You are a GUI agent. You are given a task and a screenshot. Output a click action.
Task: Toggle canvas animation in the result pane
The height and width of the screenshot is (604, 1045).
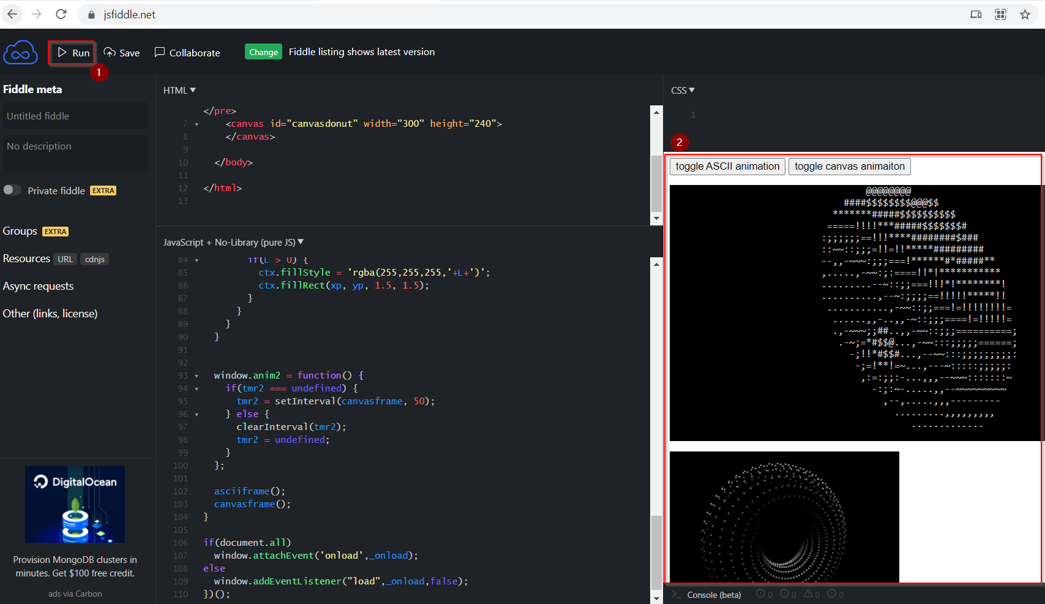[x=849, y=167]
